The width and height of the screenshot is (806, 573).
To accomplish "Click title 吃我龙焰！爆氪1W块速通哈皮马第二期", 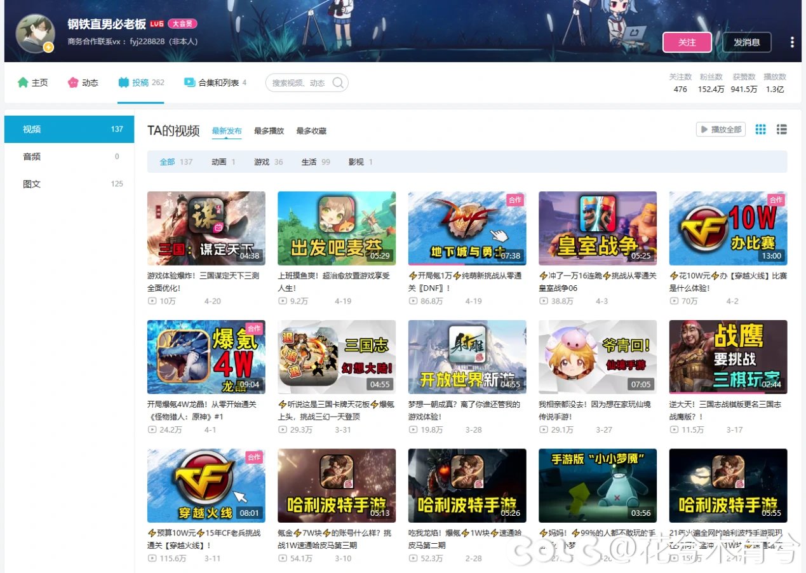I will coord(466,539).
